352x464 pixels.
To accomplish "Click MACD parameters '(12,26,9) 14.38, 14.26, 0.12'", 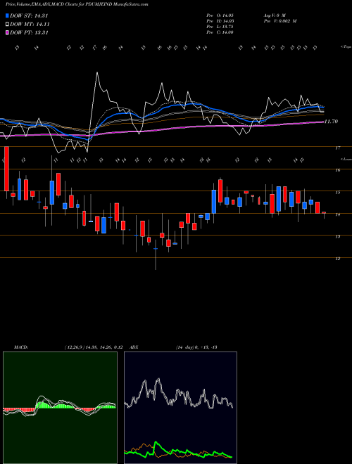I will point(94,347).
